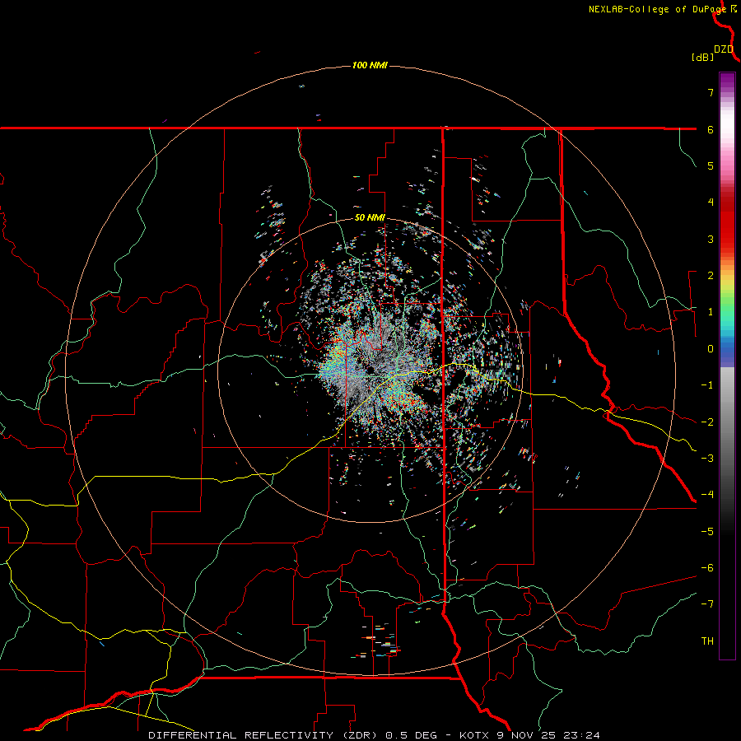Click the NEXLAB-College of DuPage credit text
Image resolution: width=741 pixels, height=741 pixels.
click(x=659, y=9)
